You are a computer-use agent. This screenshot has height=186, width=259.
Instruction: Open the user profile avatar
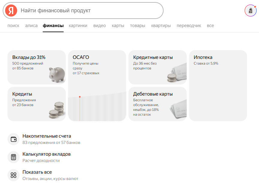250,11
